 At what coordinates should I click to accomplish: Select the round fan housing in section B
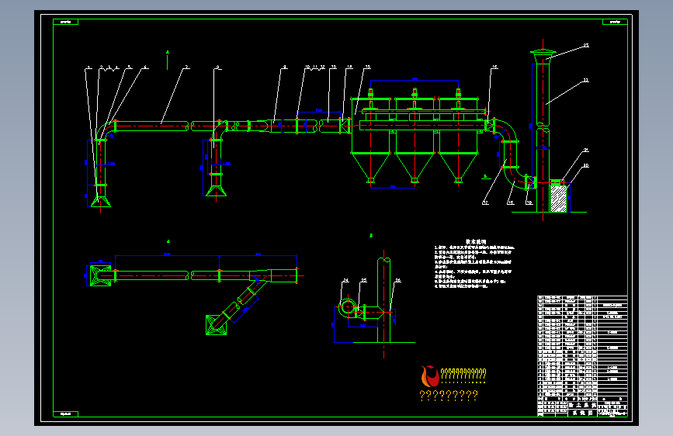click(x=347, y=307)
